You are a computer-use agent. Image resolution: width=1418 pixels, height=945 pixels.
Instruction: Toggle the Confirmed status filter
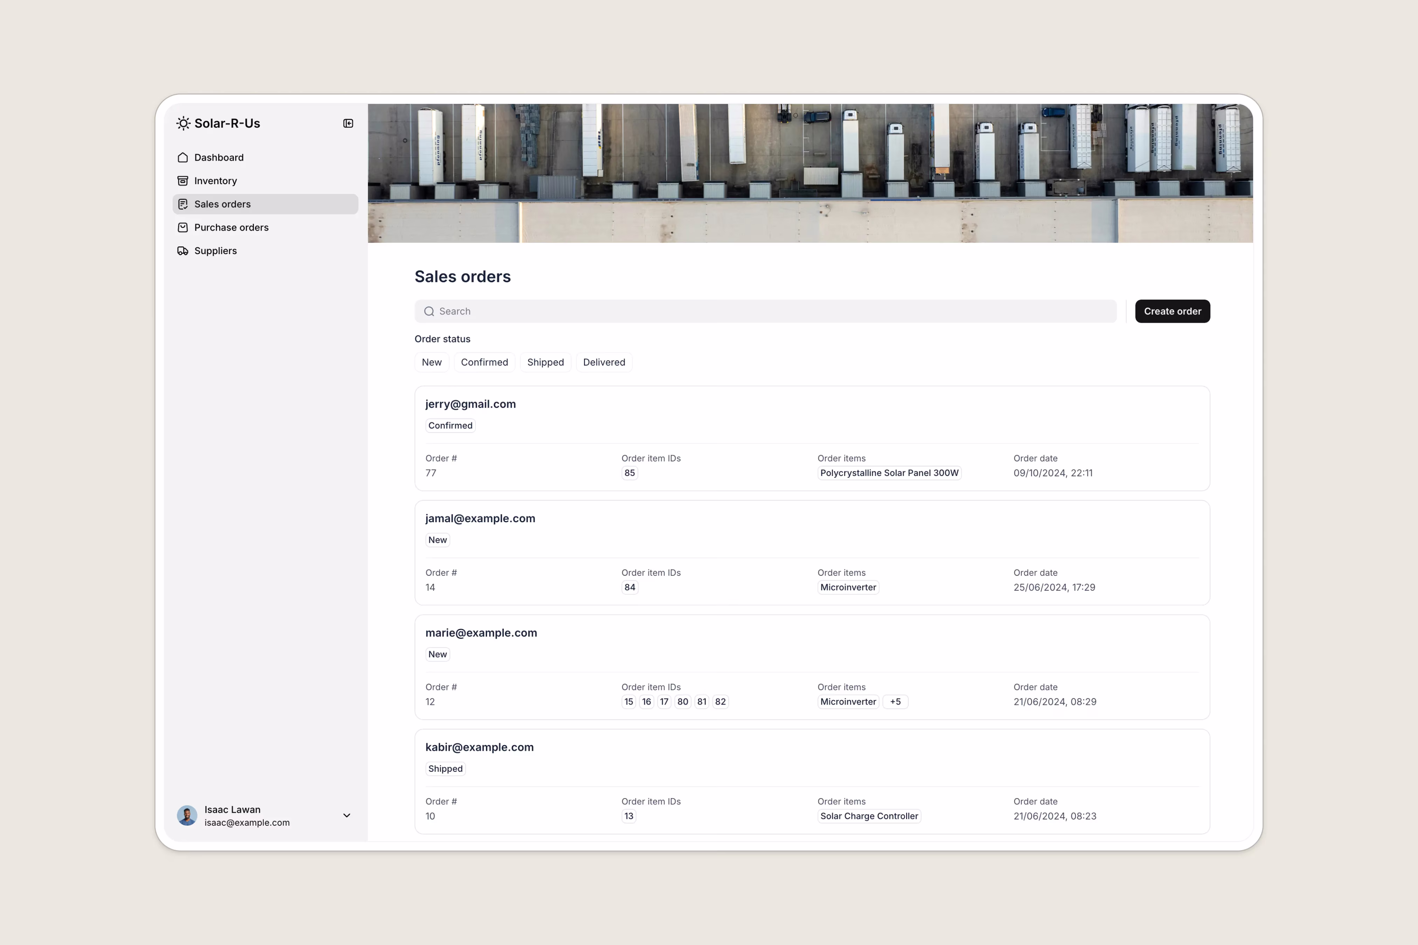pos(484,362)
